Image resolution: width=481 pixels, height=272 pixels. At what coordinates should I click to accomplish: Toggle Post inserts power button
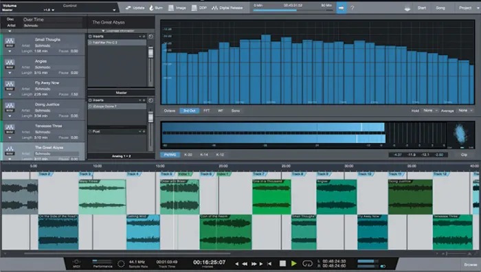point(90,131)
